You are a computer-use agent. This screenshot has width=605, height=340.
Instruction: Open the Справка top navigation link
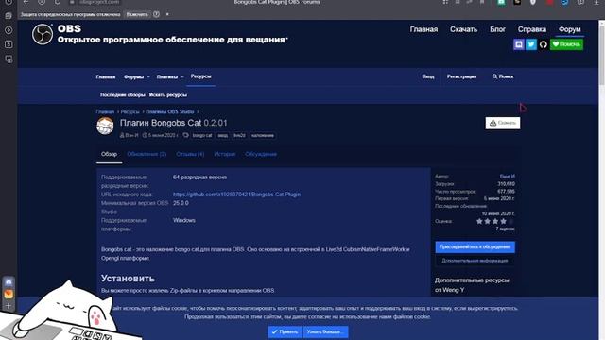pyautogui.click(x=531, y=29)
